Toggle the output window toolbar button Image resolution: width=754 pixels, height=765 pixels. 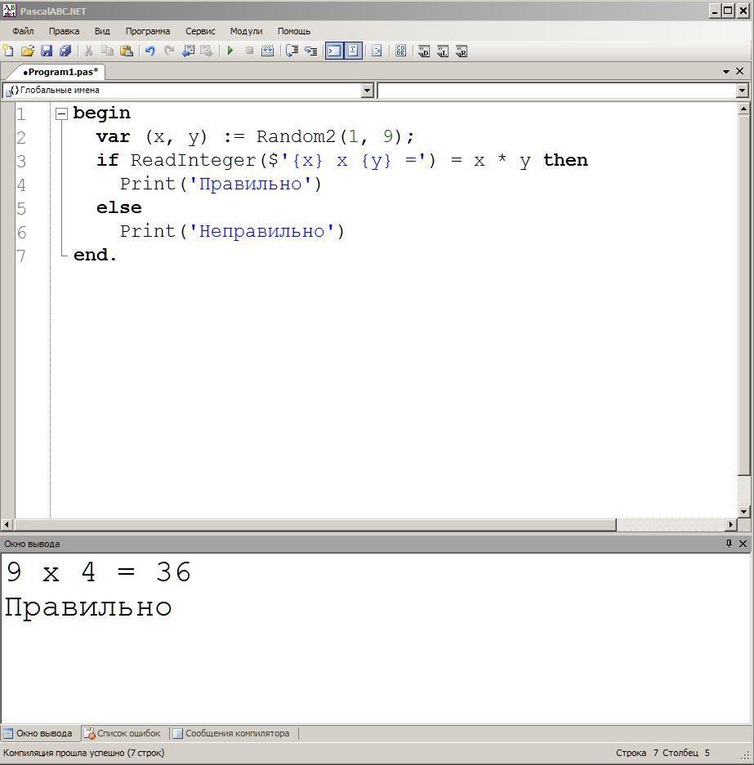(334, 51)
